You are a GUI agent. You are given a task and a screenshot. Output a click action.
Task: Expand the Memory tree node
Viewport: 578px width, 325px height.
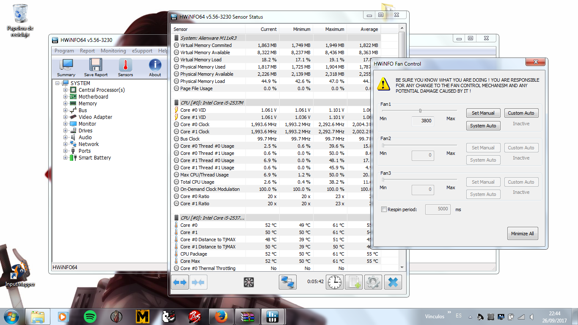point(66,103)
